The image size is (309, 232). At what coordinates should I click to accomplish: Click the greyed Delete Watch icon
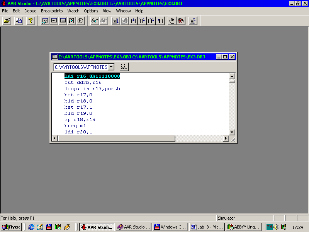[104, 21]
